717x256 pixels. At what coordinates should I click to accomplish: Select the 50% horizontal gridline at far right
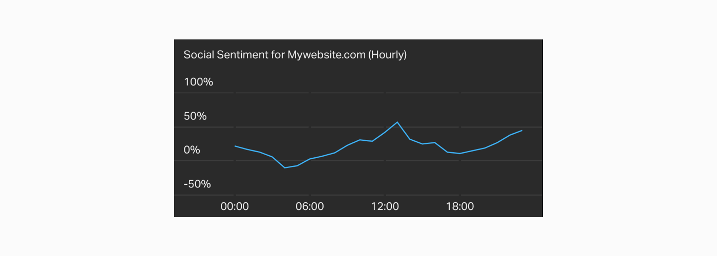(x=533, y=127)
